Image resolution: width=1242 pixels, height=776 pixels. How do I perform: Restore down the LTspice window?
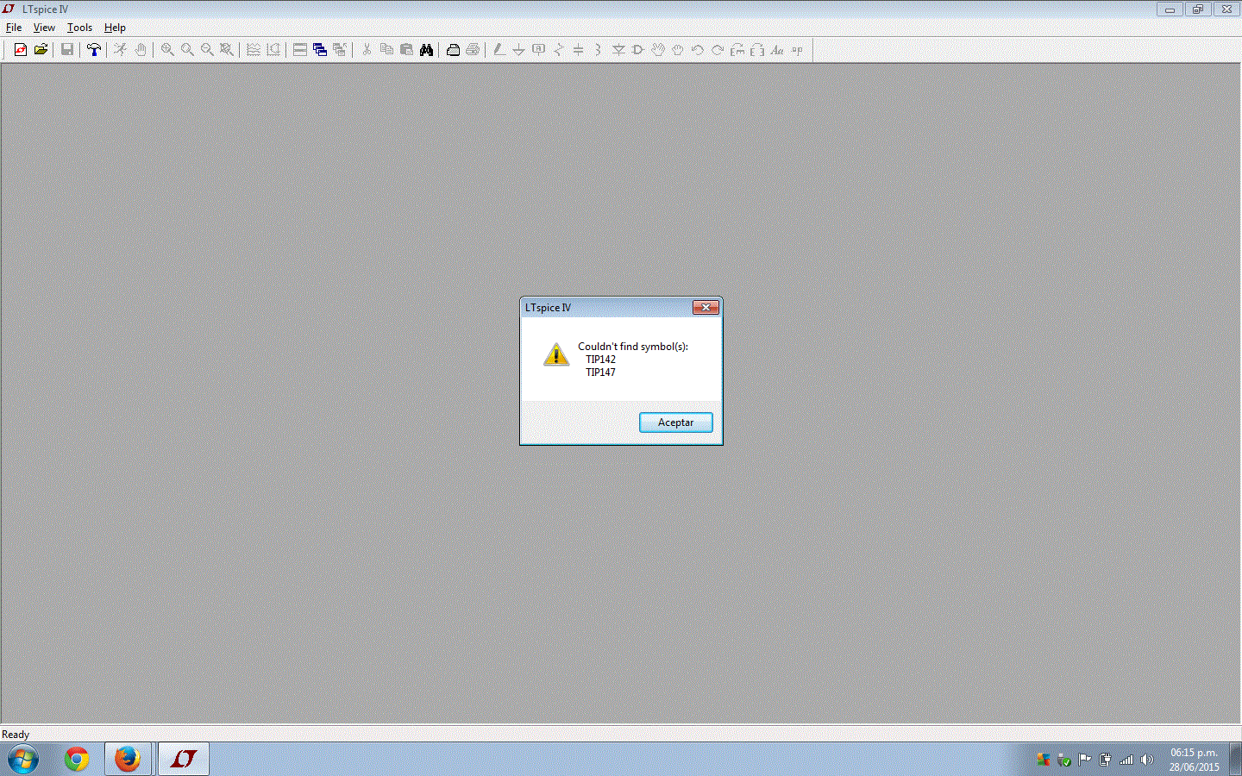pos(1198,9)
